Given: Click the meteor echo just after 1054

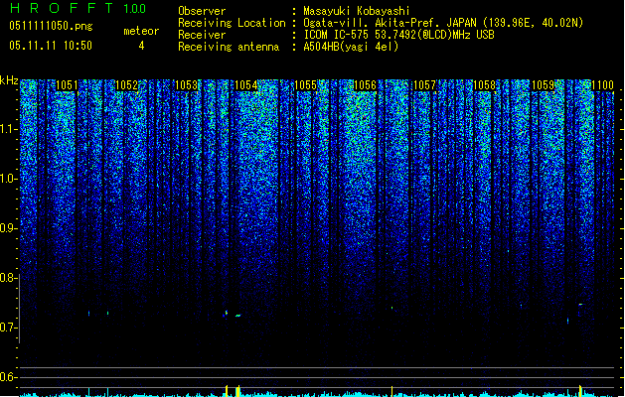Looking at the screenshot, I should 237,316.
